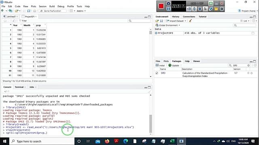
Task: Open the recorder settings gear
Action: click(x=222, y=9)
